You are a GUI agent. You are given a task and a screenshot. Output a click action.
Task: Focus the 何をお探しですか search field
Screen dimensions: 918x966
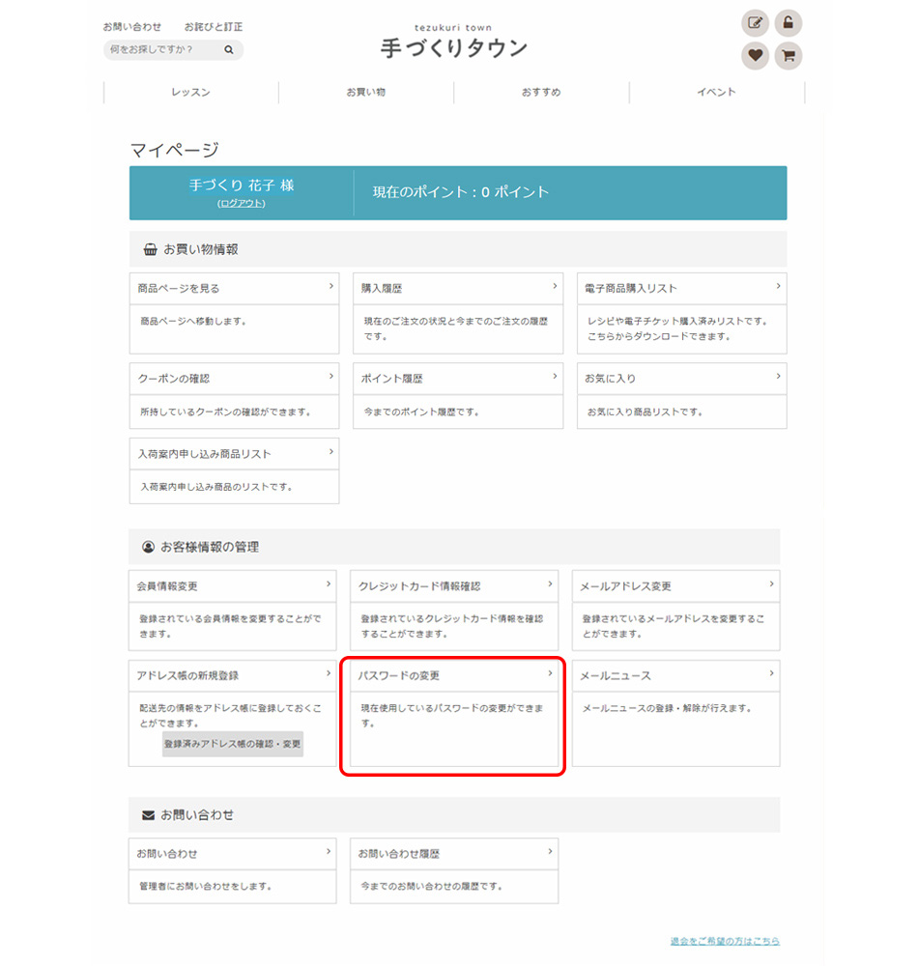tap(159, 49)
